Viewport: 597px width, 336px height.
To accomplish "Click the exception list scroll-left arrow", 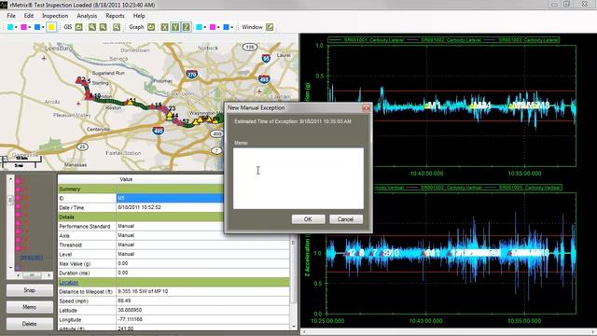I will point(18,274).
